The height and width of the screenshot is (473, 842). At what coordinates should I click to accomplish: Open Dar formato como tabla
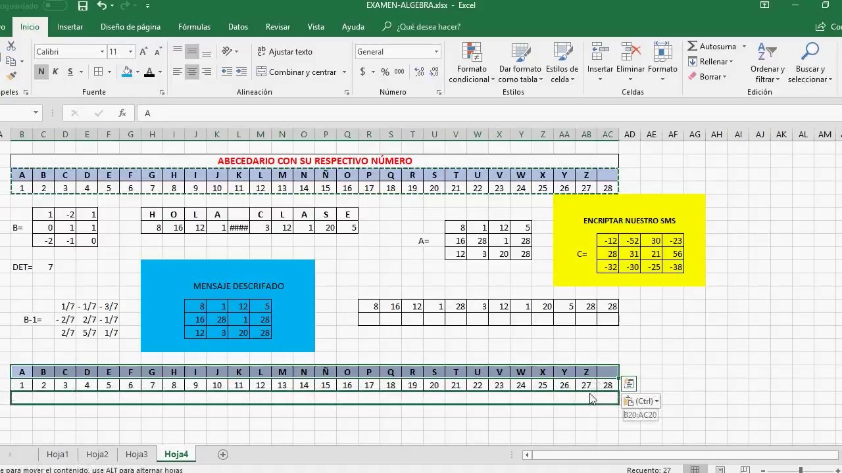pos(520,64)
